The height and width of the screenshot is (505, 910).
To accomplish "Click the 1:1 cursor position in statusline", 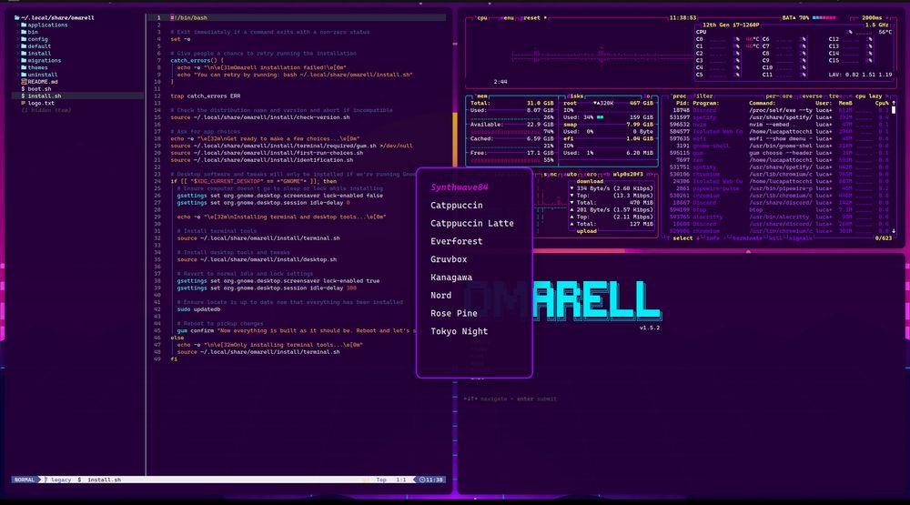I will [401, 480].
